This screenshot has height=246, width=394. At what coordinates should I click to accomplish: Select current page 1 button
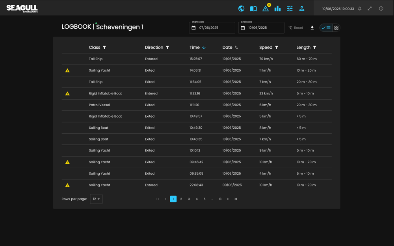(x=173, y=199)
